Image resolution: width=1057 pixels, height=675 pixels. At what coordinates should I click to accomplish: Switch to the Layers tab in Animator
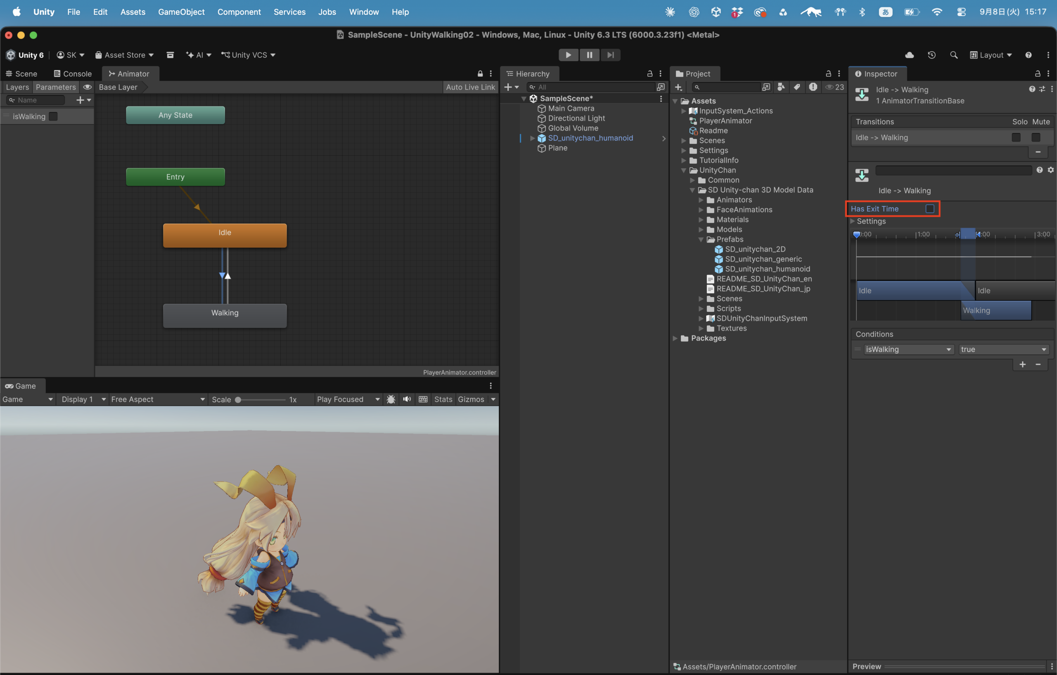[17, 87]
